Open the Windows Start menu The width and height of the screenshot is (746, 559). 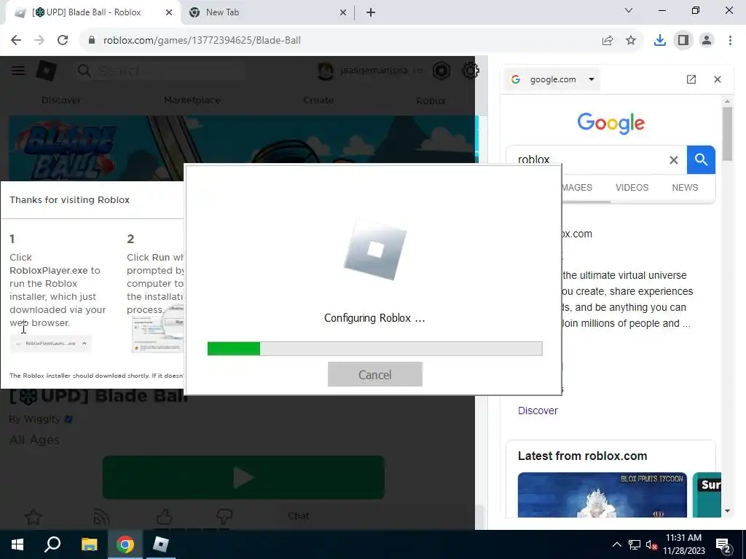click(17, 544)
